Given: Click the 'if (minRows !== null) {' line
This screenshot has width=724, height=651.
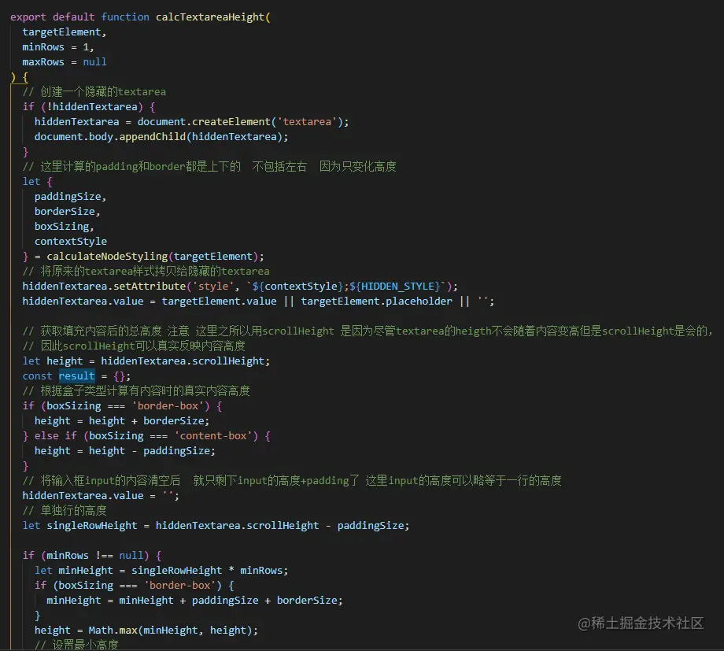Looking at the screenshot, I should point(92,556).
